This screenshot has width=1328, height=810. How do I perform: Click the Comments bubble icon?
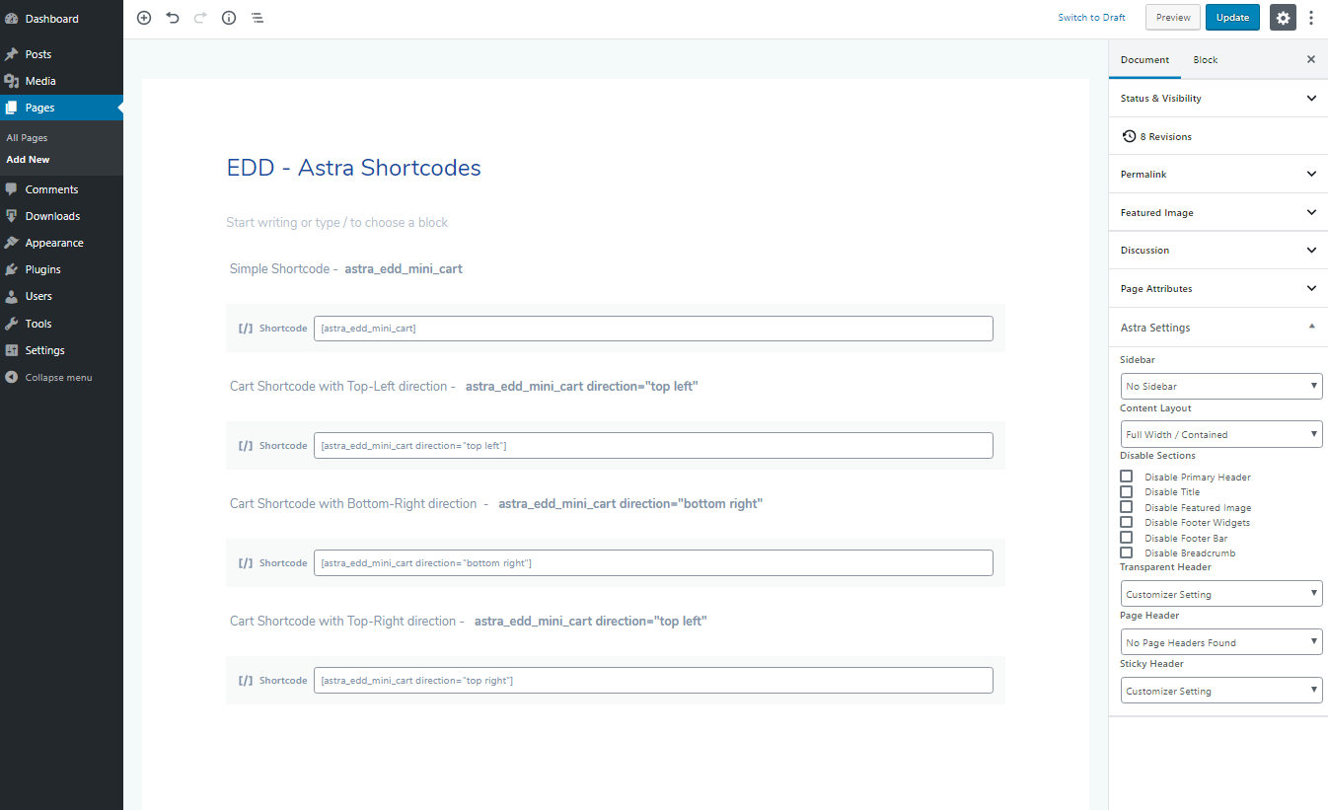click(x=12, y=189)
